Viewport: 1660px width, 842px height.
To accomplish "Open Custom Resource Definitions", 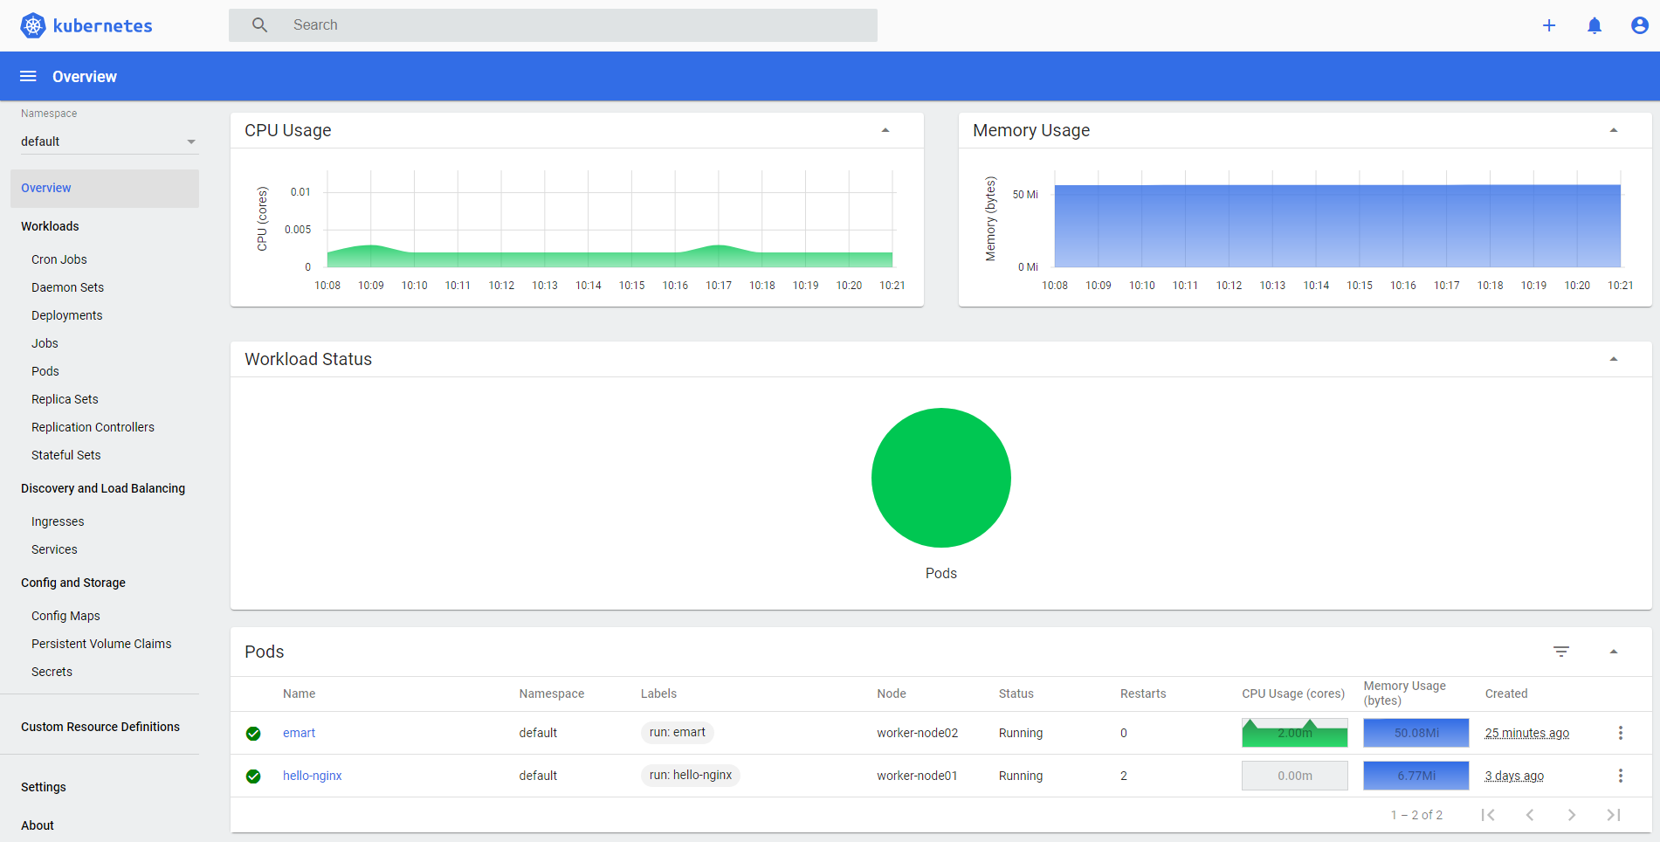I will click(x=100, y=727).
